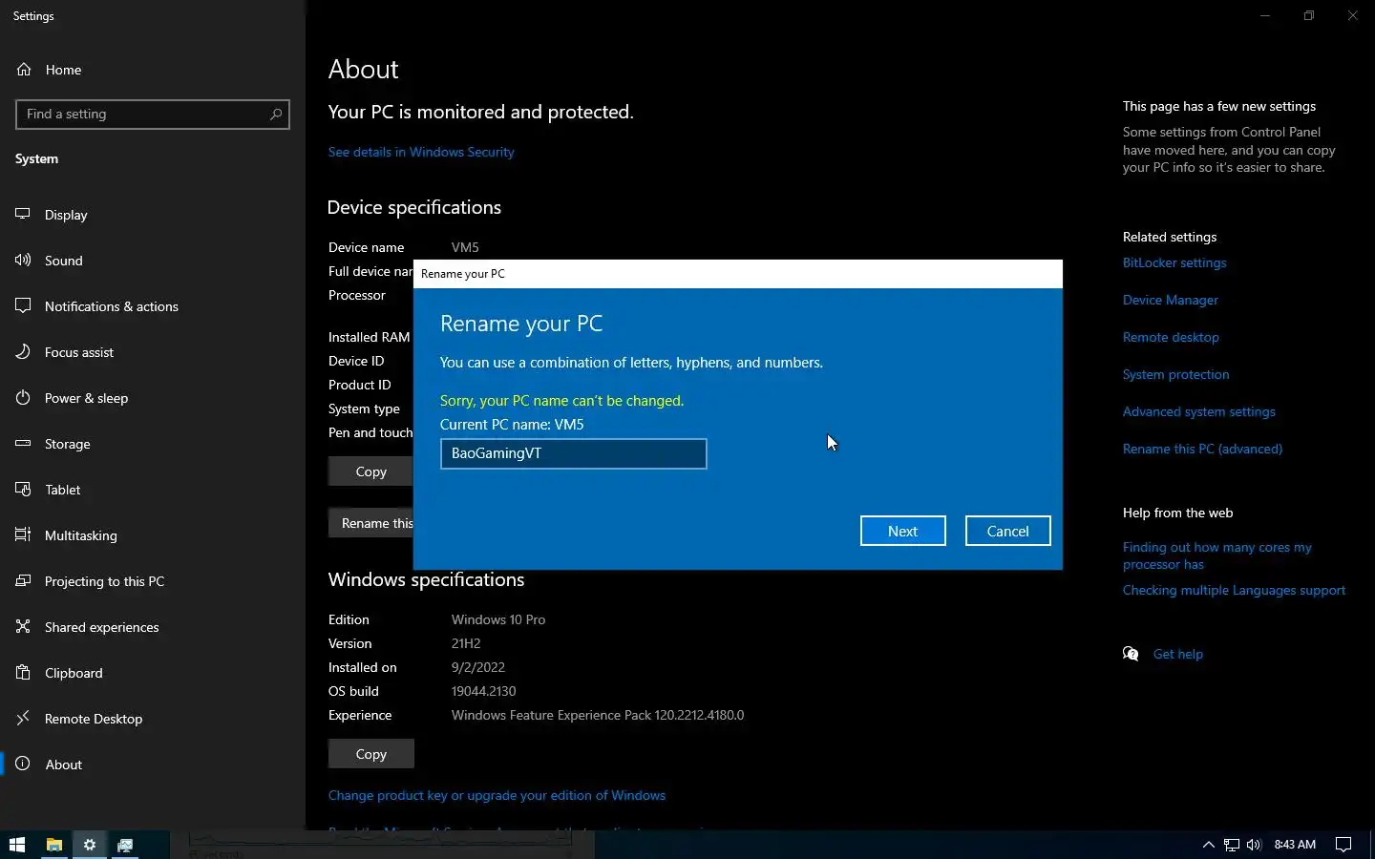Screen dimensions: 1375x859
Task: Open Rename this PC (advanced) link
Action: coord(1202,449)
